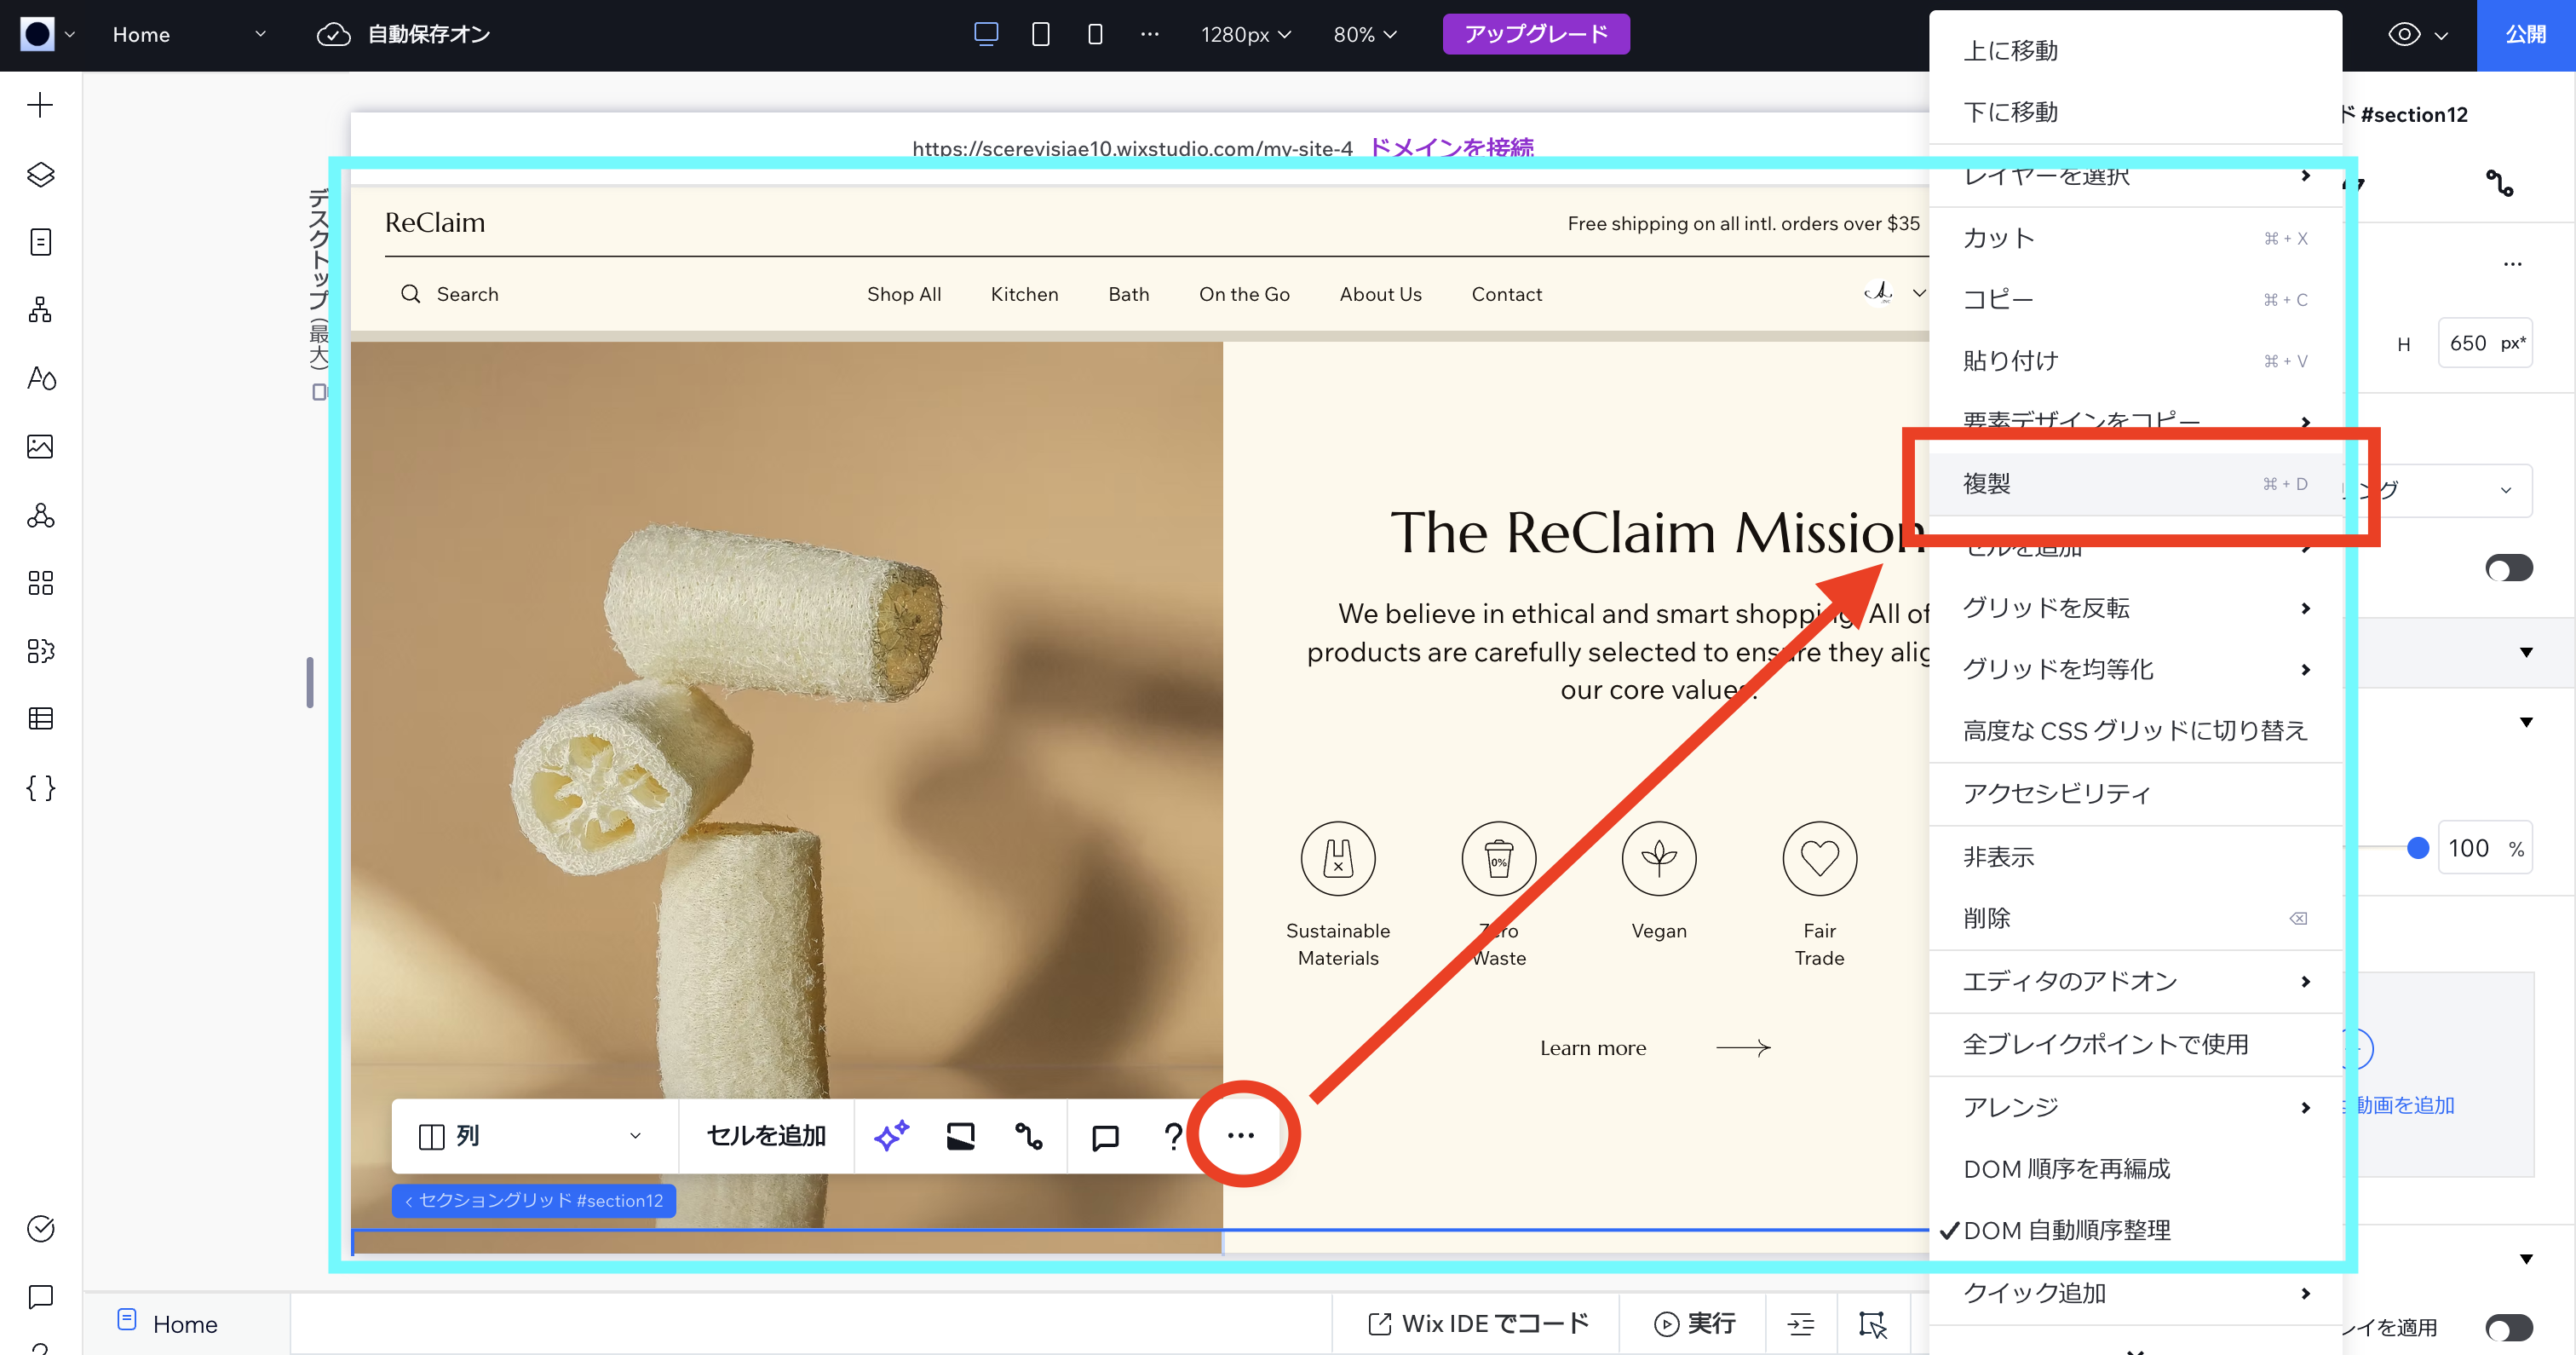Viewport: 2576px width, 1355px height.
Task: Toggle the switch below the dropdown
Action: click(x=2508, y=568)
